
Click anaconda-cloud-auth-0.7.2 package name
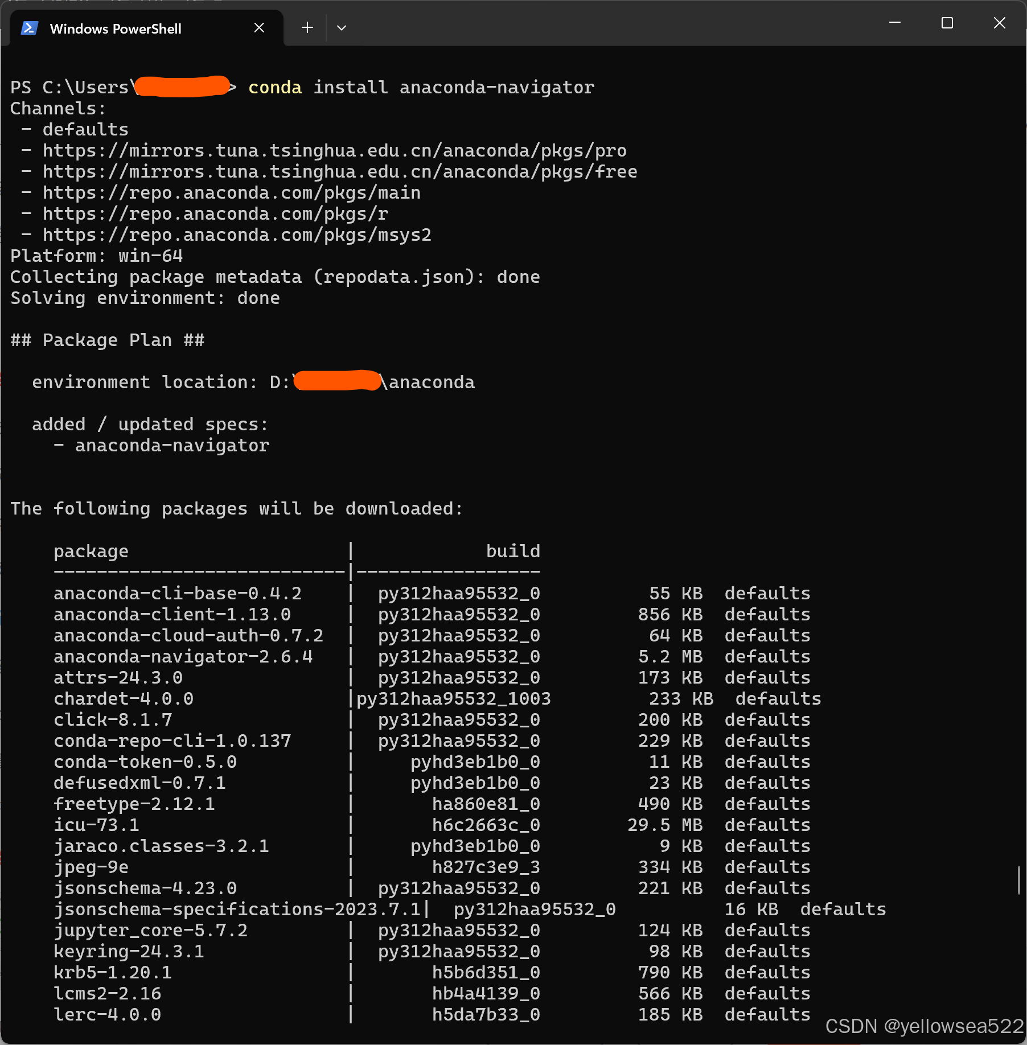pyautogui.click(x=188, y=636)
